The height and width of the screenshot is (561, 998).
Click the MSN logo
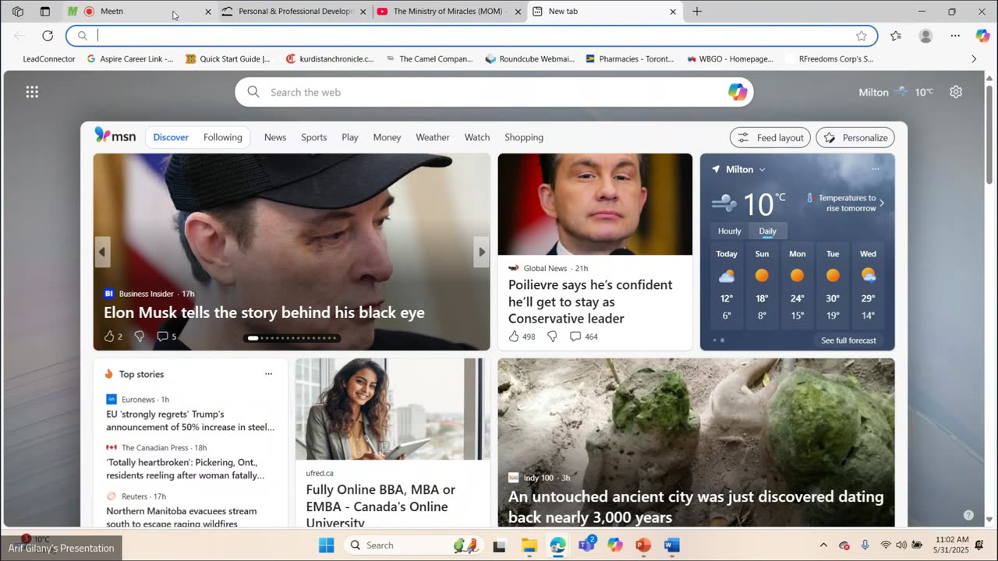pos(115,136)
